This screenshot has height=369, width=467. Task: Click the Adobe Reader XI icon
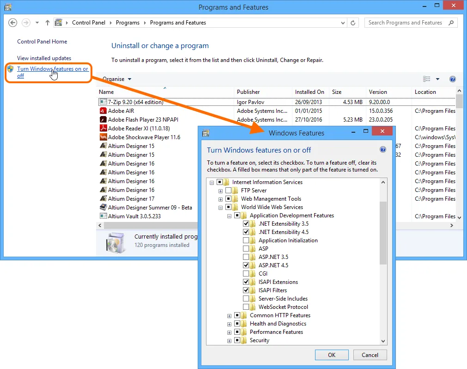103,129
